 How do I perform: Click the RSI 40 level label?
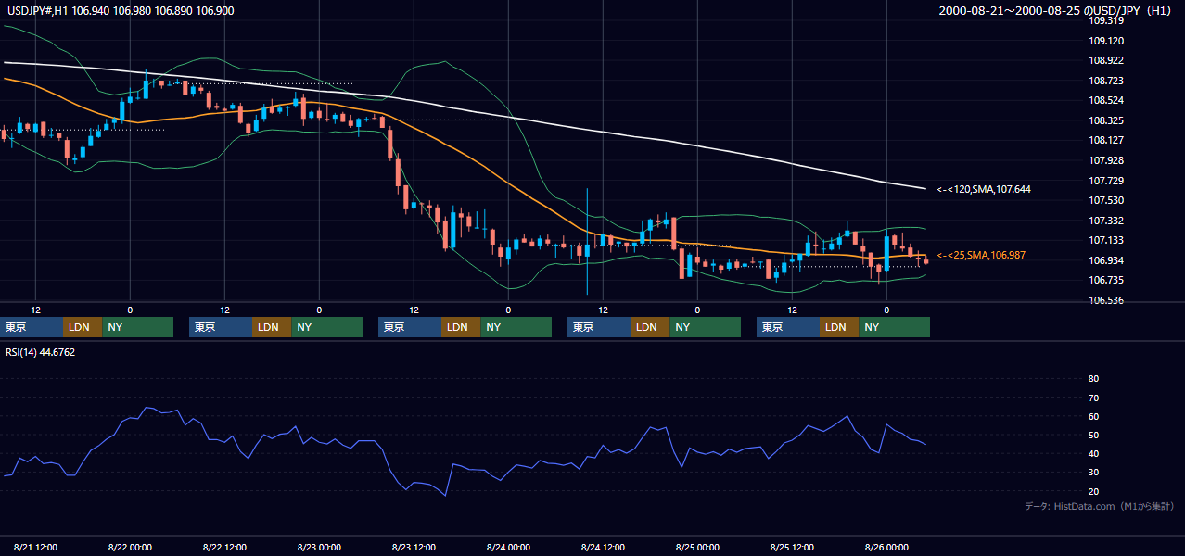(x=1093, y=454)
